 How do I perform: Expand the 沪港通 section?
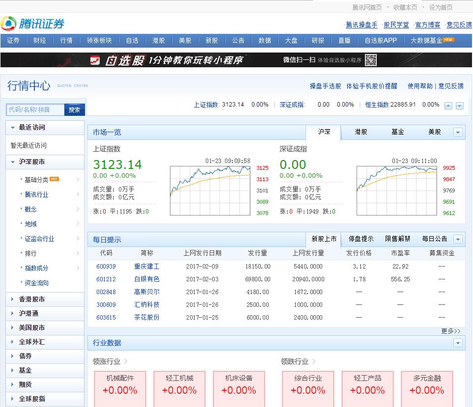click(45, 314)
